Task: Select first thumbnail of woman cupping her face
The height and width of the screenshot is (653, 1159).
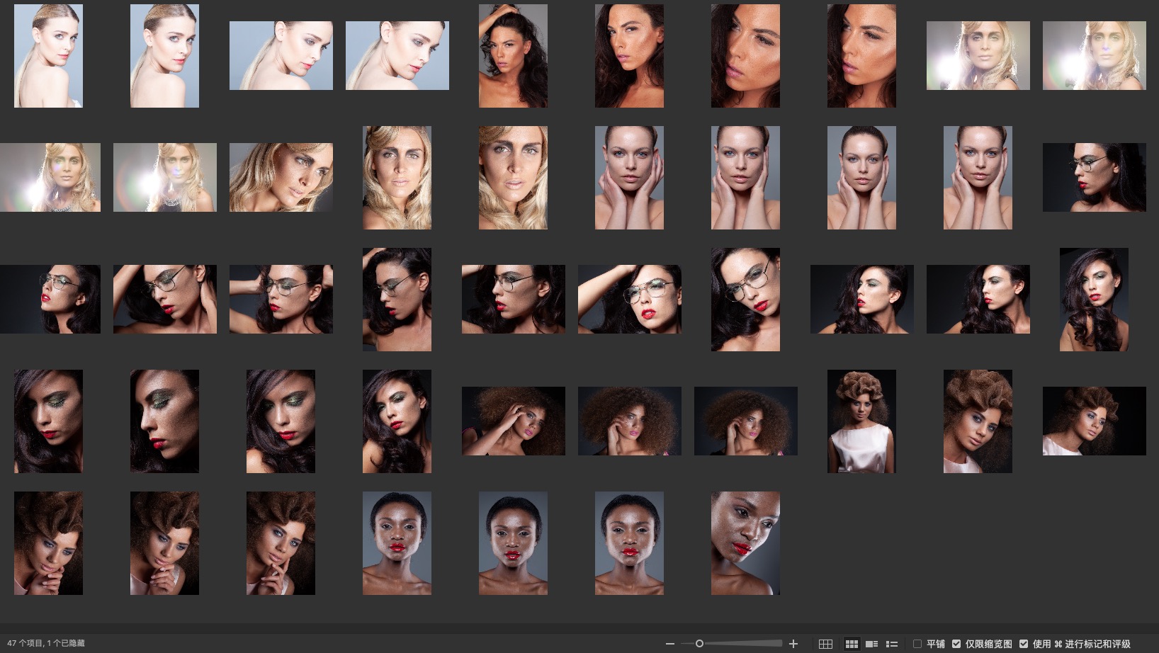Action: (x=629, y=178)
